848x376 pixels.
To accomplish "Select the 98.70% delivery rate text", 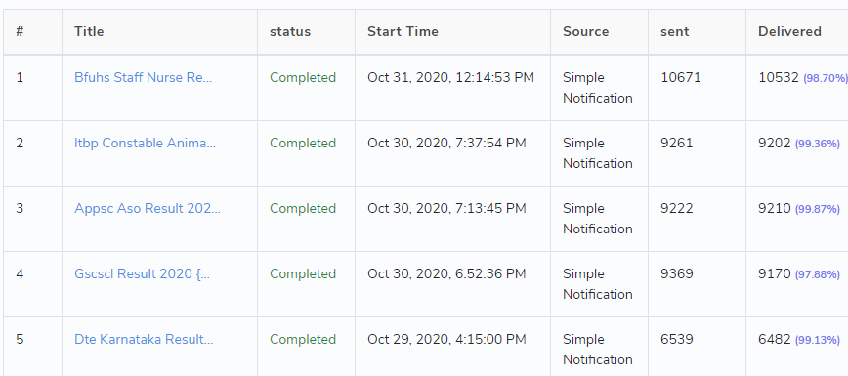I will pyautogui.click(x=826, y=78).
